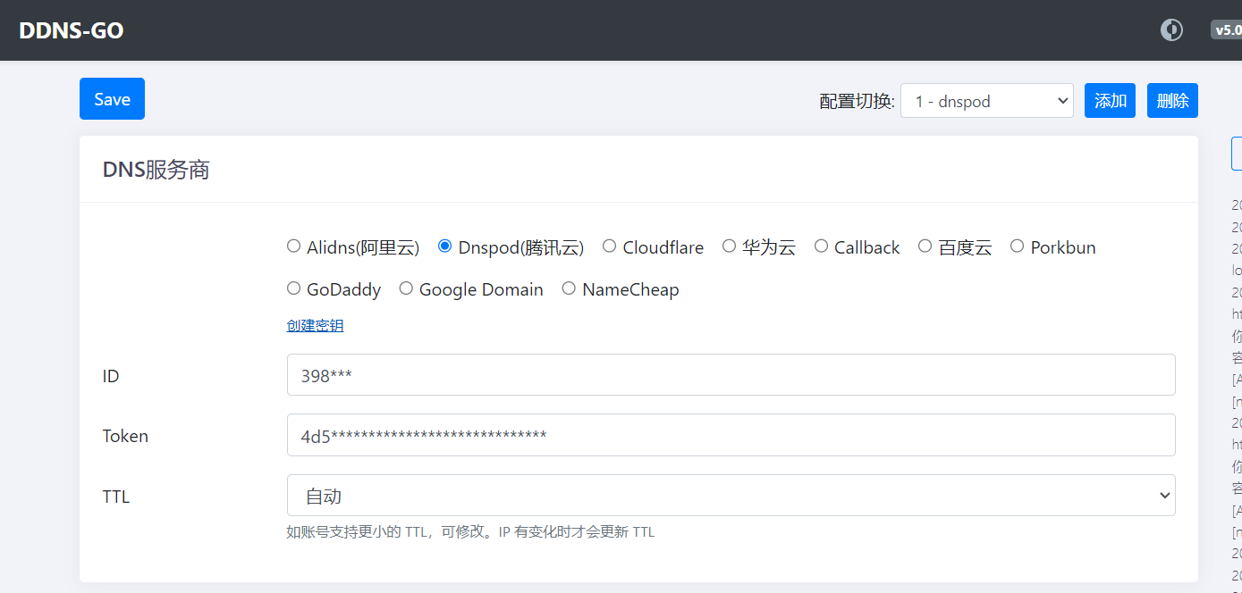
Task: Select 华为云 radio option
Action: (x=729, y=246)
